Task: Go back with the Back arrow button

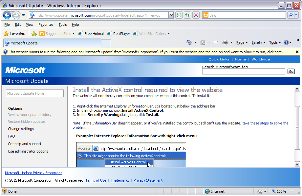Action: [7, 15]
